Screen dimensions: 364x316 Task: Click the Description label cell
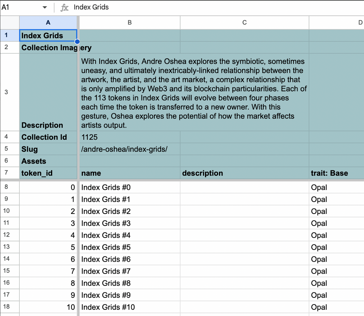[x=48, y=92]
